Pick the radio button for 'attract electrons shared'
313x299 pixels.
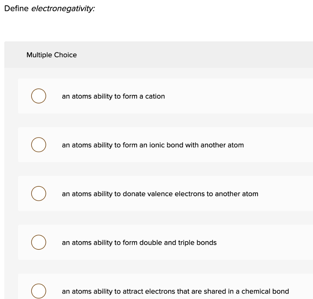(39, 291)
